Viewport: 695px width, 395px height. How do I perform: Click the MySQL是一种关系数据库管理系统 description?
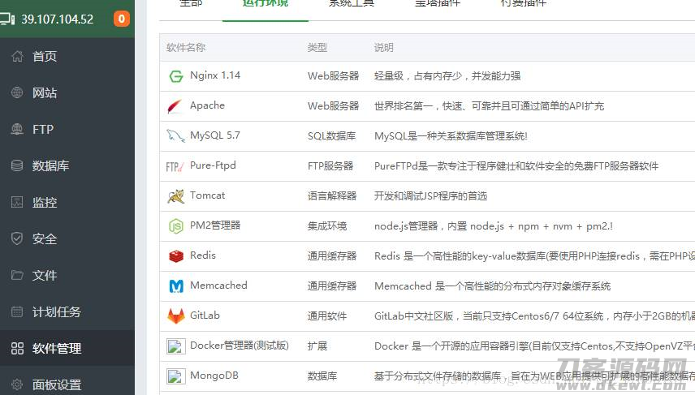(451, 136)
